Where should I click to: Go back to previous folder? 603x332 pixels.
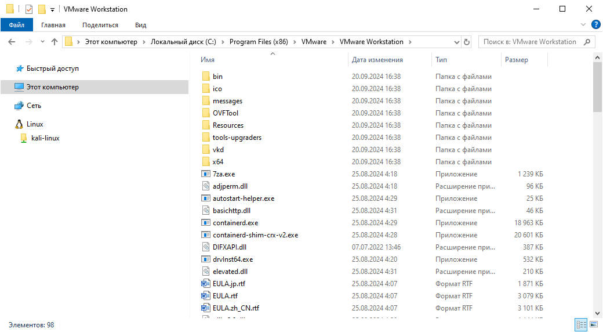[x=12, y=42]
